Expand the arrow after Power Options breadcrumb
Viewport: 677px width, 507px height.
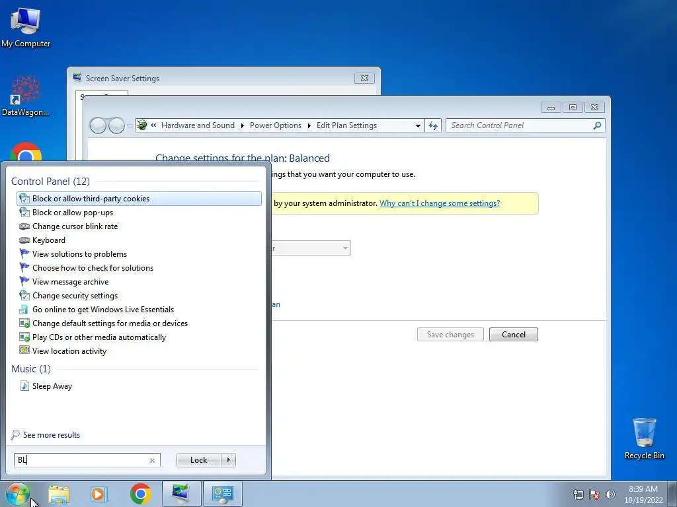click(309, 125)
